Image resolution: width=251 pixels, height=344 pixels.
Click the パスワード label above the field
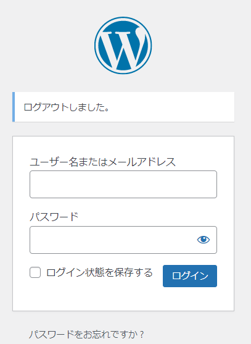click(54, 217)
